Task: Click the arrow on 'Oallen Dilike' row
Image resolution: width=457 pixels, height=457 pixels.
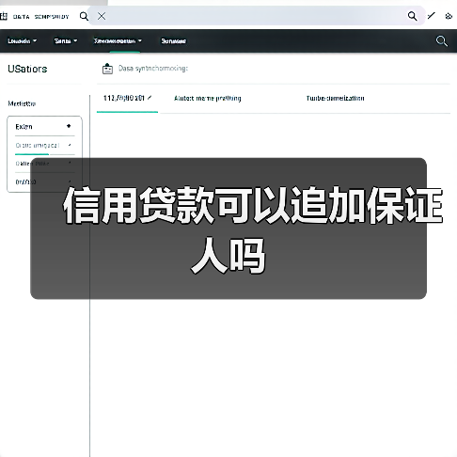Action: [x=70, y=163]
